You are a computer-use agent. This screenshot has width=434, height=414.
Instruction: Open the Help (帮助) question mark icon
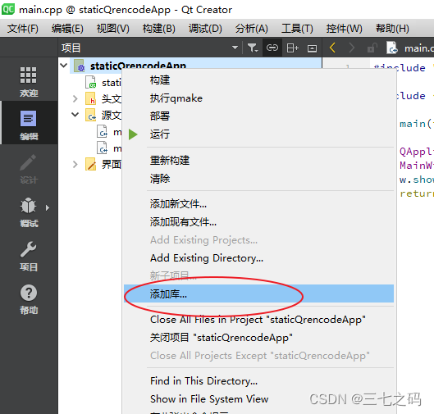(28, 298)
